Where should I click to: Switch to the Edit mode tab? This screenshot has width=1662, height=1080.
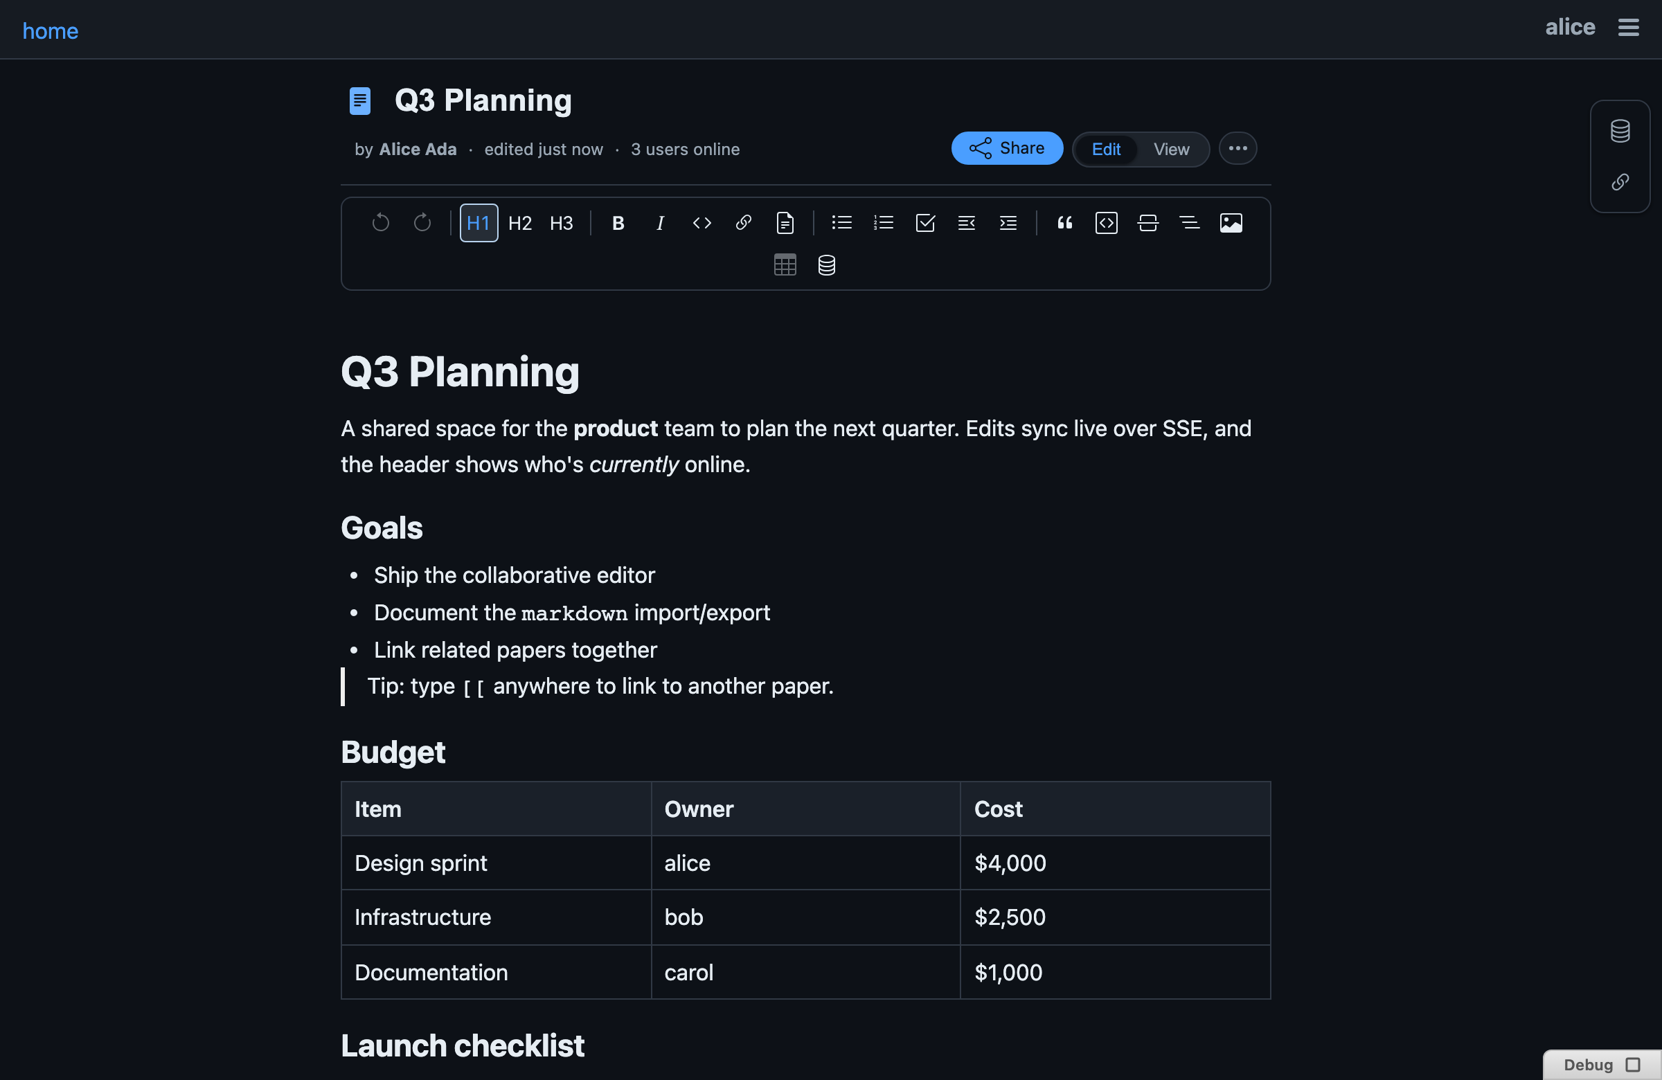[x=1105, y=150]
